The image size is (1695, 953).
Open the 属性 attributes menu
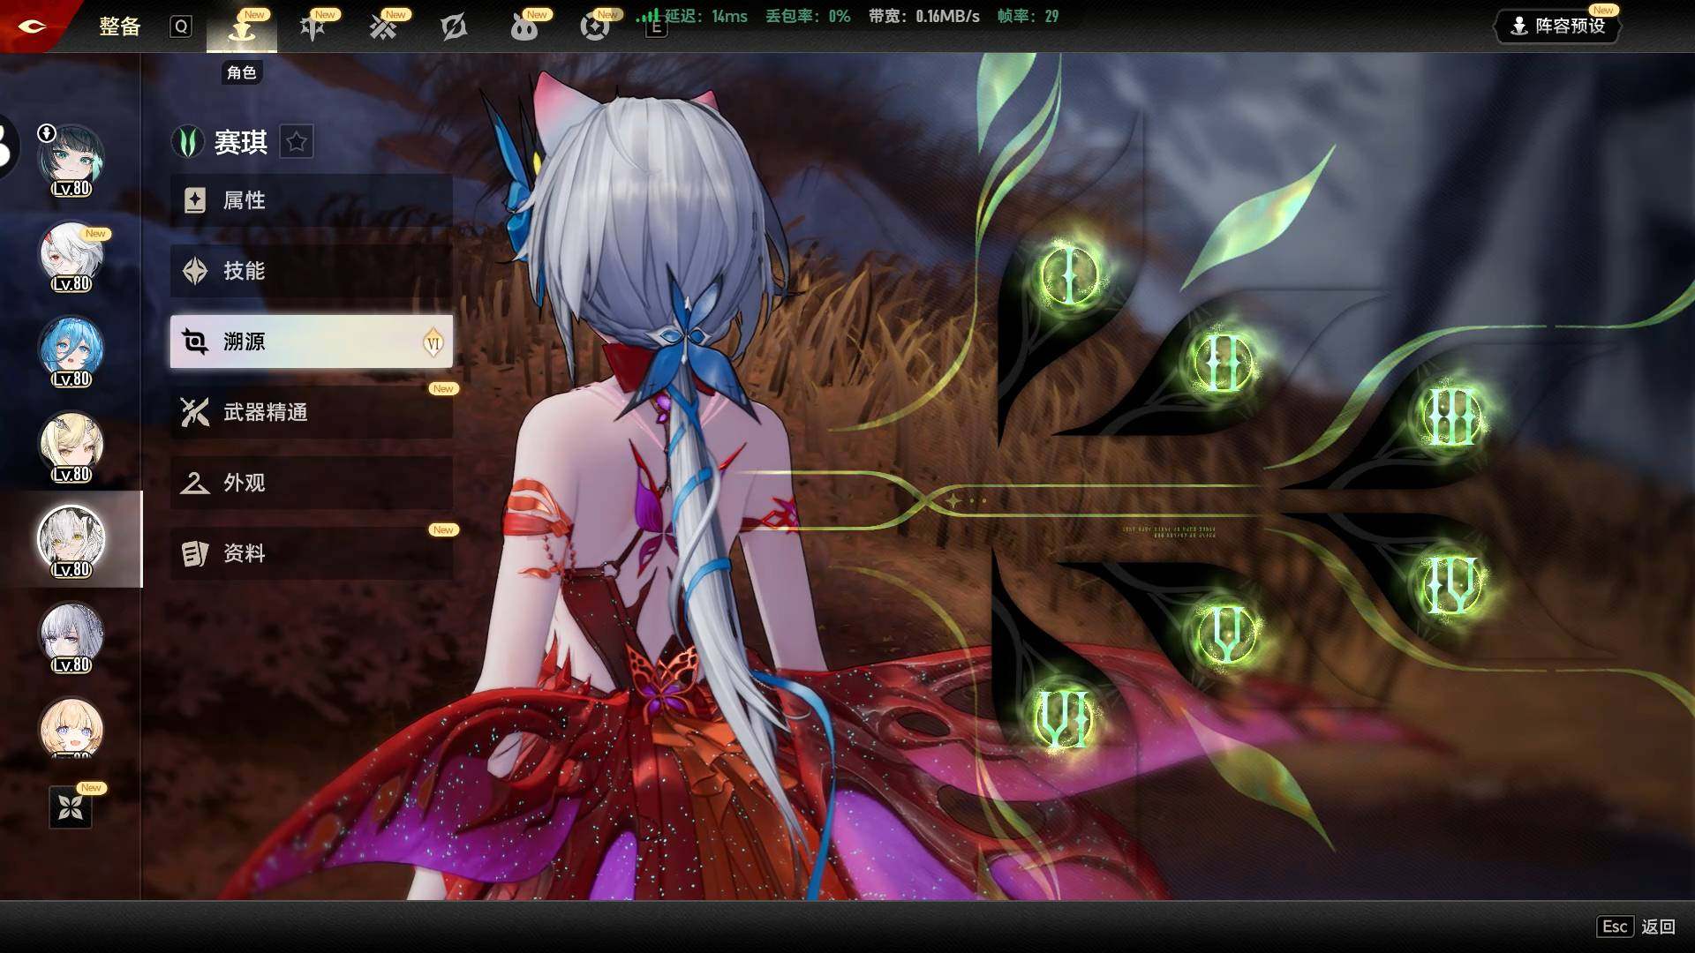(x=312, y=200)
